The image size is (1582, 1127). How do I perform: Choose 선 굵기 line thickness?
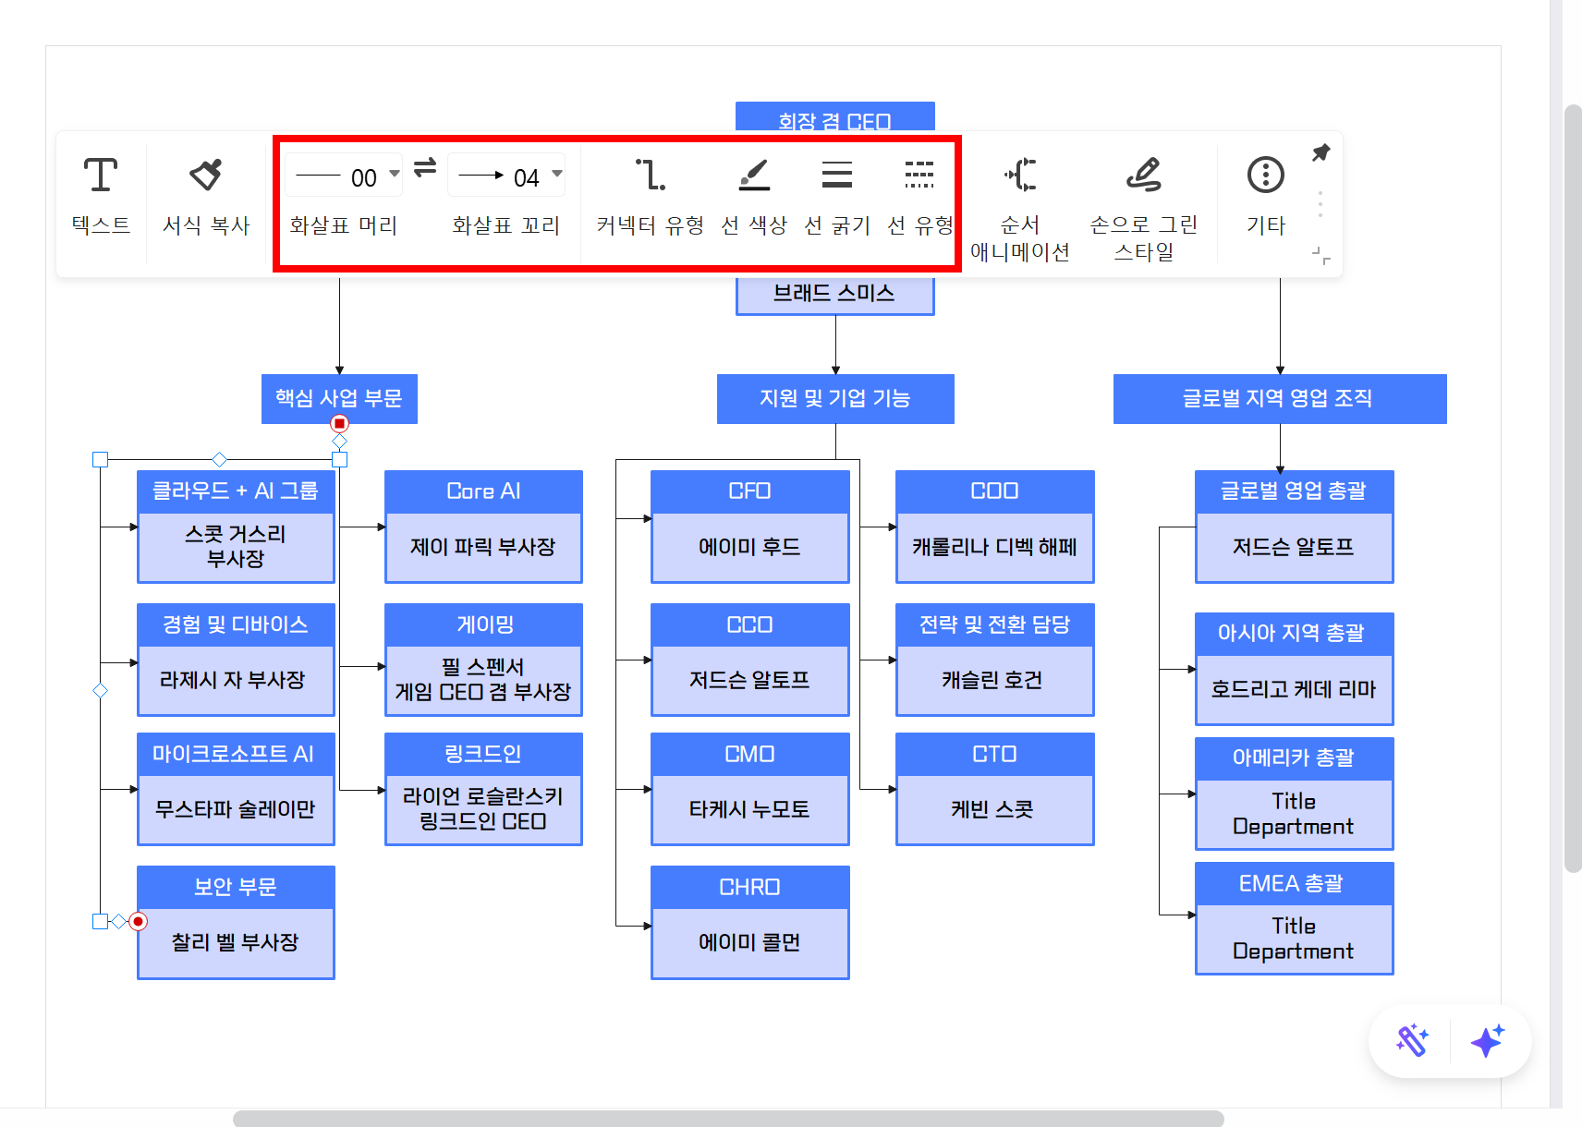[x=837, y=196]
